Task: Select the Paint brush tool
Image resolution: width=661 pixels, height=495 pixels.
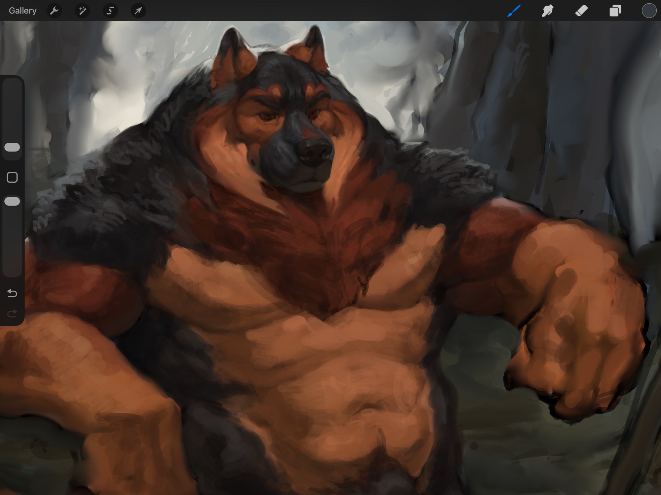Action: [x=514, y=11]
